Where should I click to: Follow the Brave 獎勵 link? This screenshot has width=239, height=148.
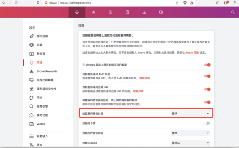click(192, 53)
